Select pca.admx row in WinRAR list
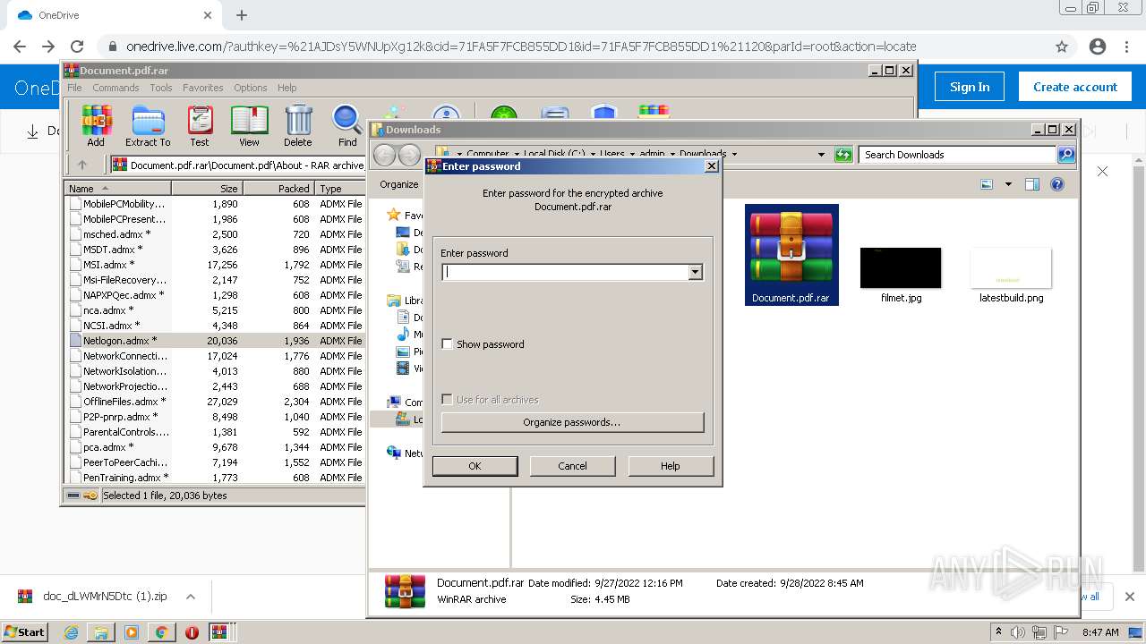1146x644 pixels. [215, 447]
